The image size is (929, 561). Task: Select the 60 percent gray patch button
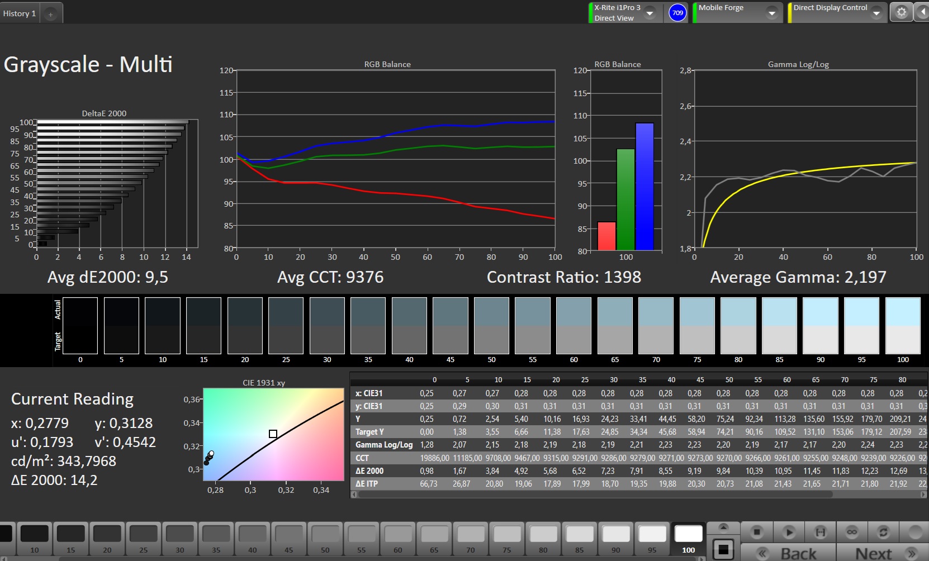click(x=398, y=539)
